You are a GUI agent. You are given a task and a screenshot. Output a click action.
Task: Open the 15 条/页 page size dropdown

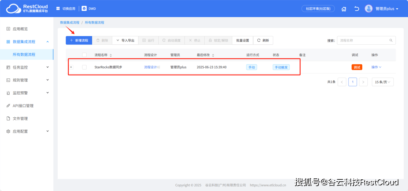coord(383,82)
